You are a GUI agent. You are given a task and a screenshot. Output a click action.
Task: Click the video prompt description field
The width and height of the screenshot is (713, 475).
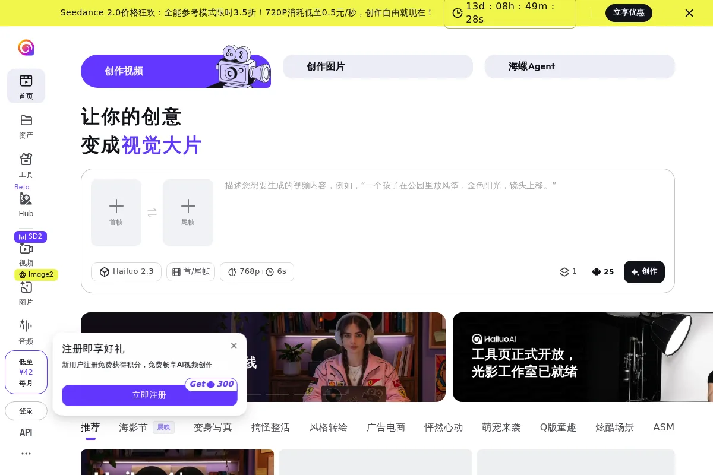444,214
